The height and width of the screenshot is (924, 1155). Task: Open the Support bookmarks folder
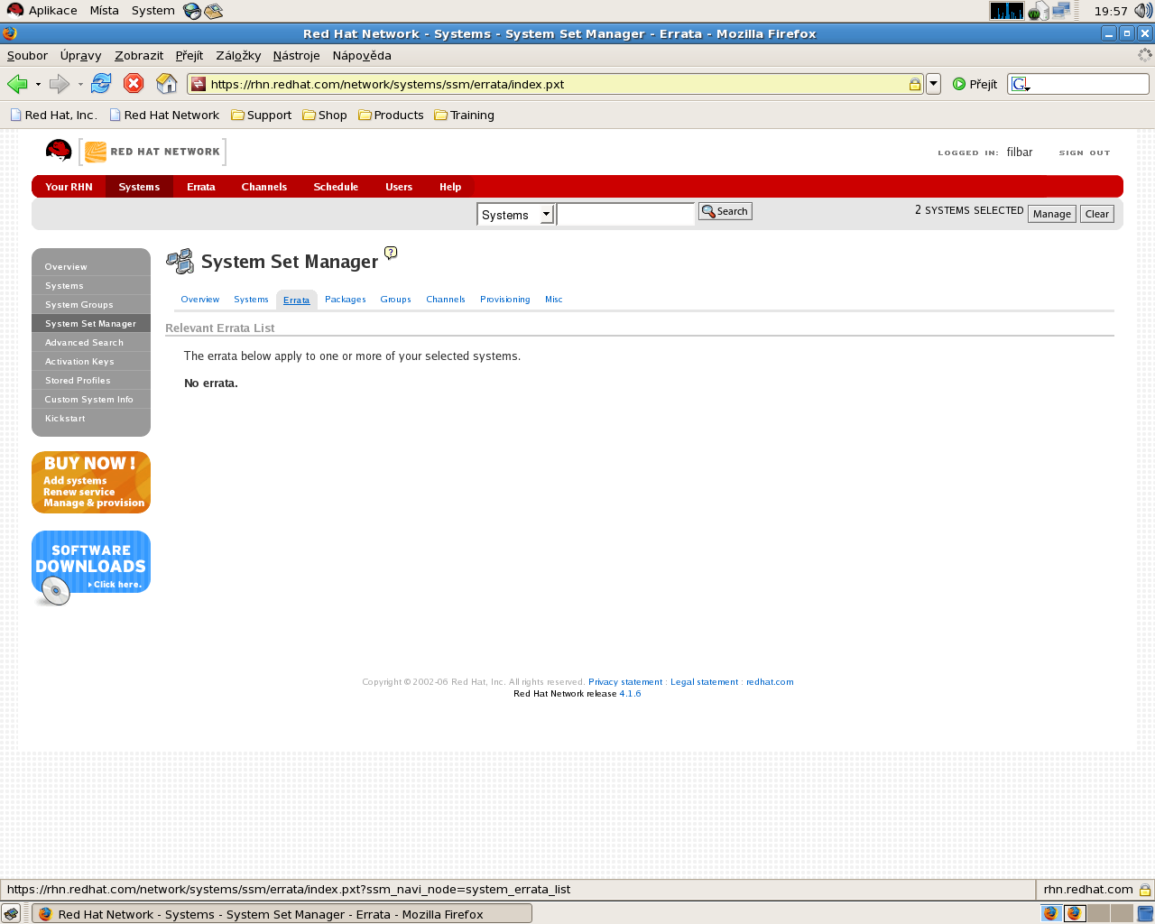pos(262,115)
